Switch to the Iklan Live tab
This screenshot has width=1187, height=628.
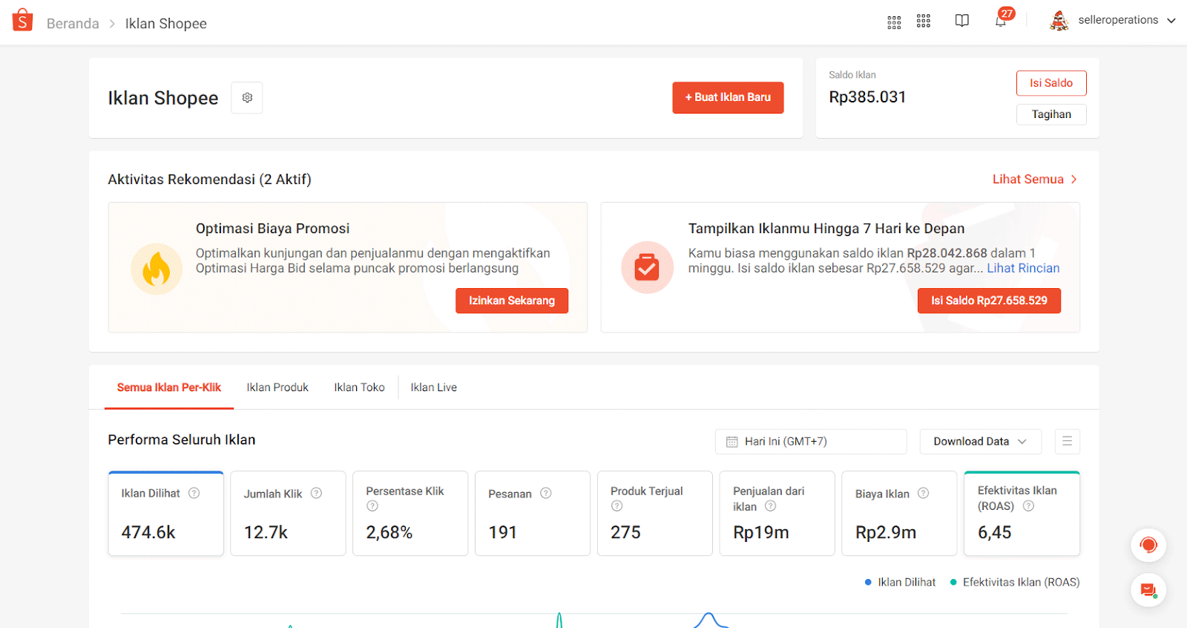tap(433, 387)
